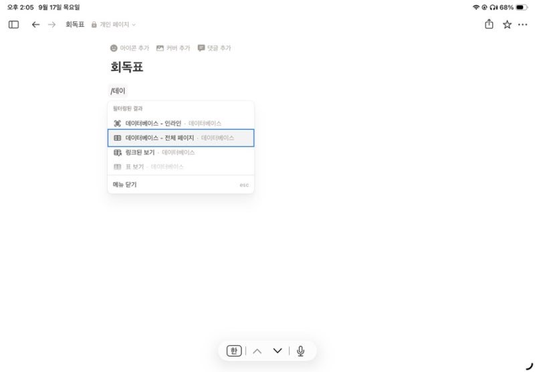Click the image icon of 커버 추가
Image resolution: width=535 pixels, height=372 pixels.
[x=160, y=48]
